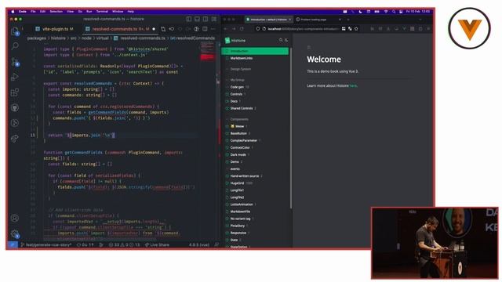Image resolution: width=502 pixels, height=282 pixels.
Task: Open the Accounts menu in VS Code
Action: (x=15, y=218)
